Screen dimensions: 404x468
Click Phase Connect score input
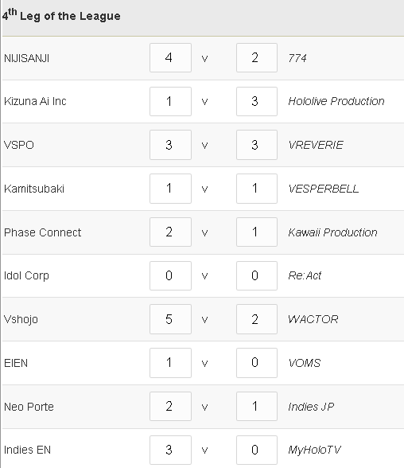coord(170,232)
